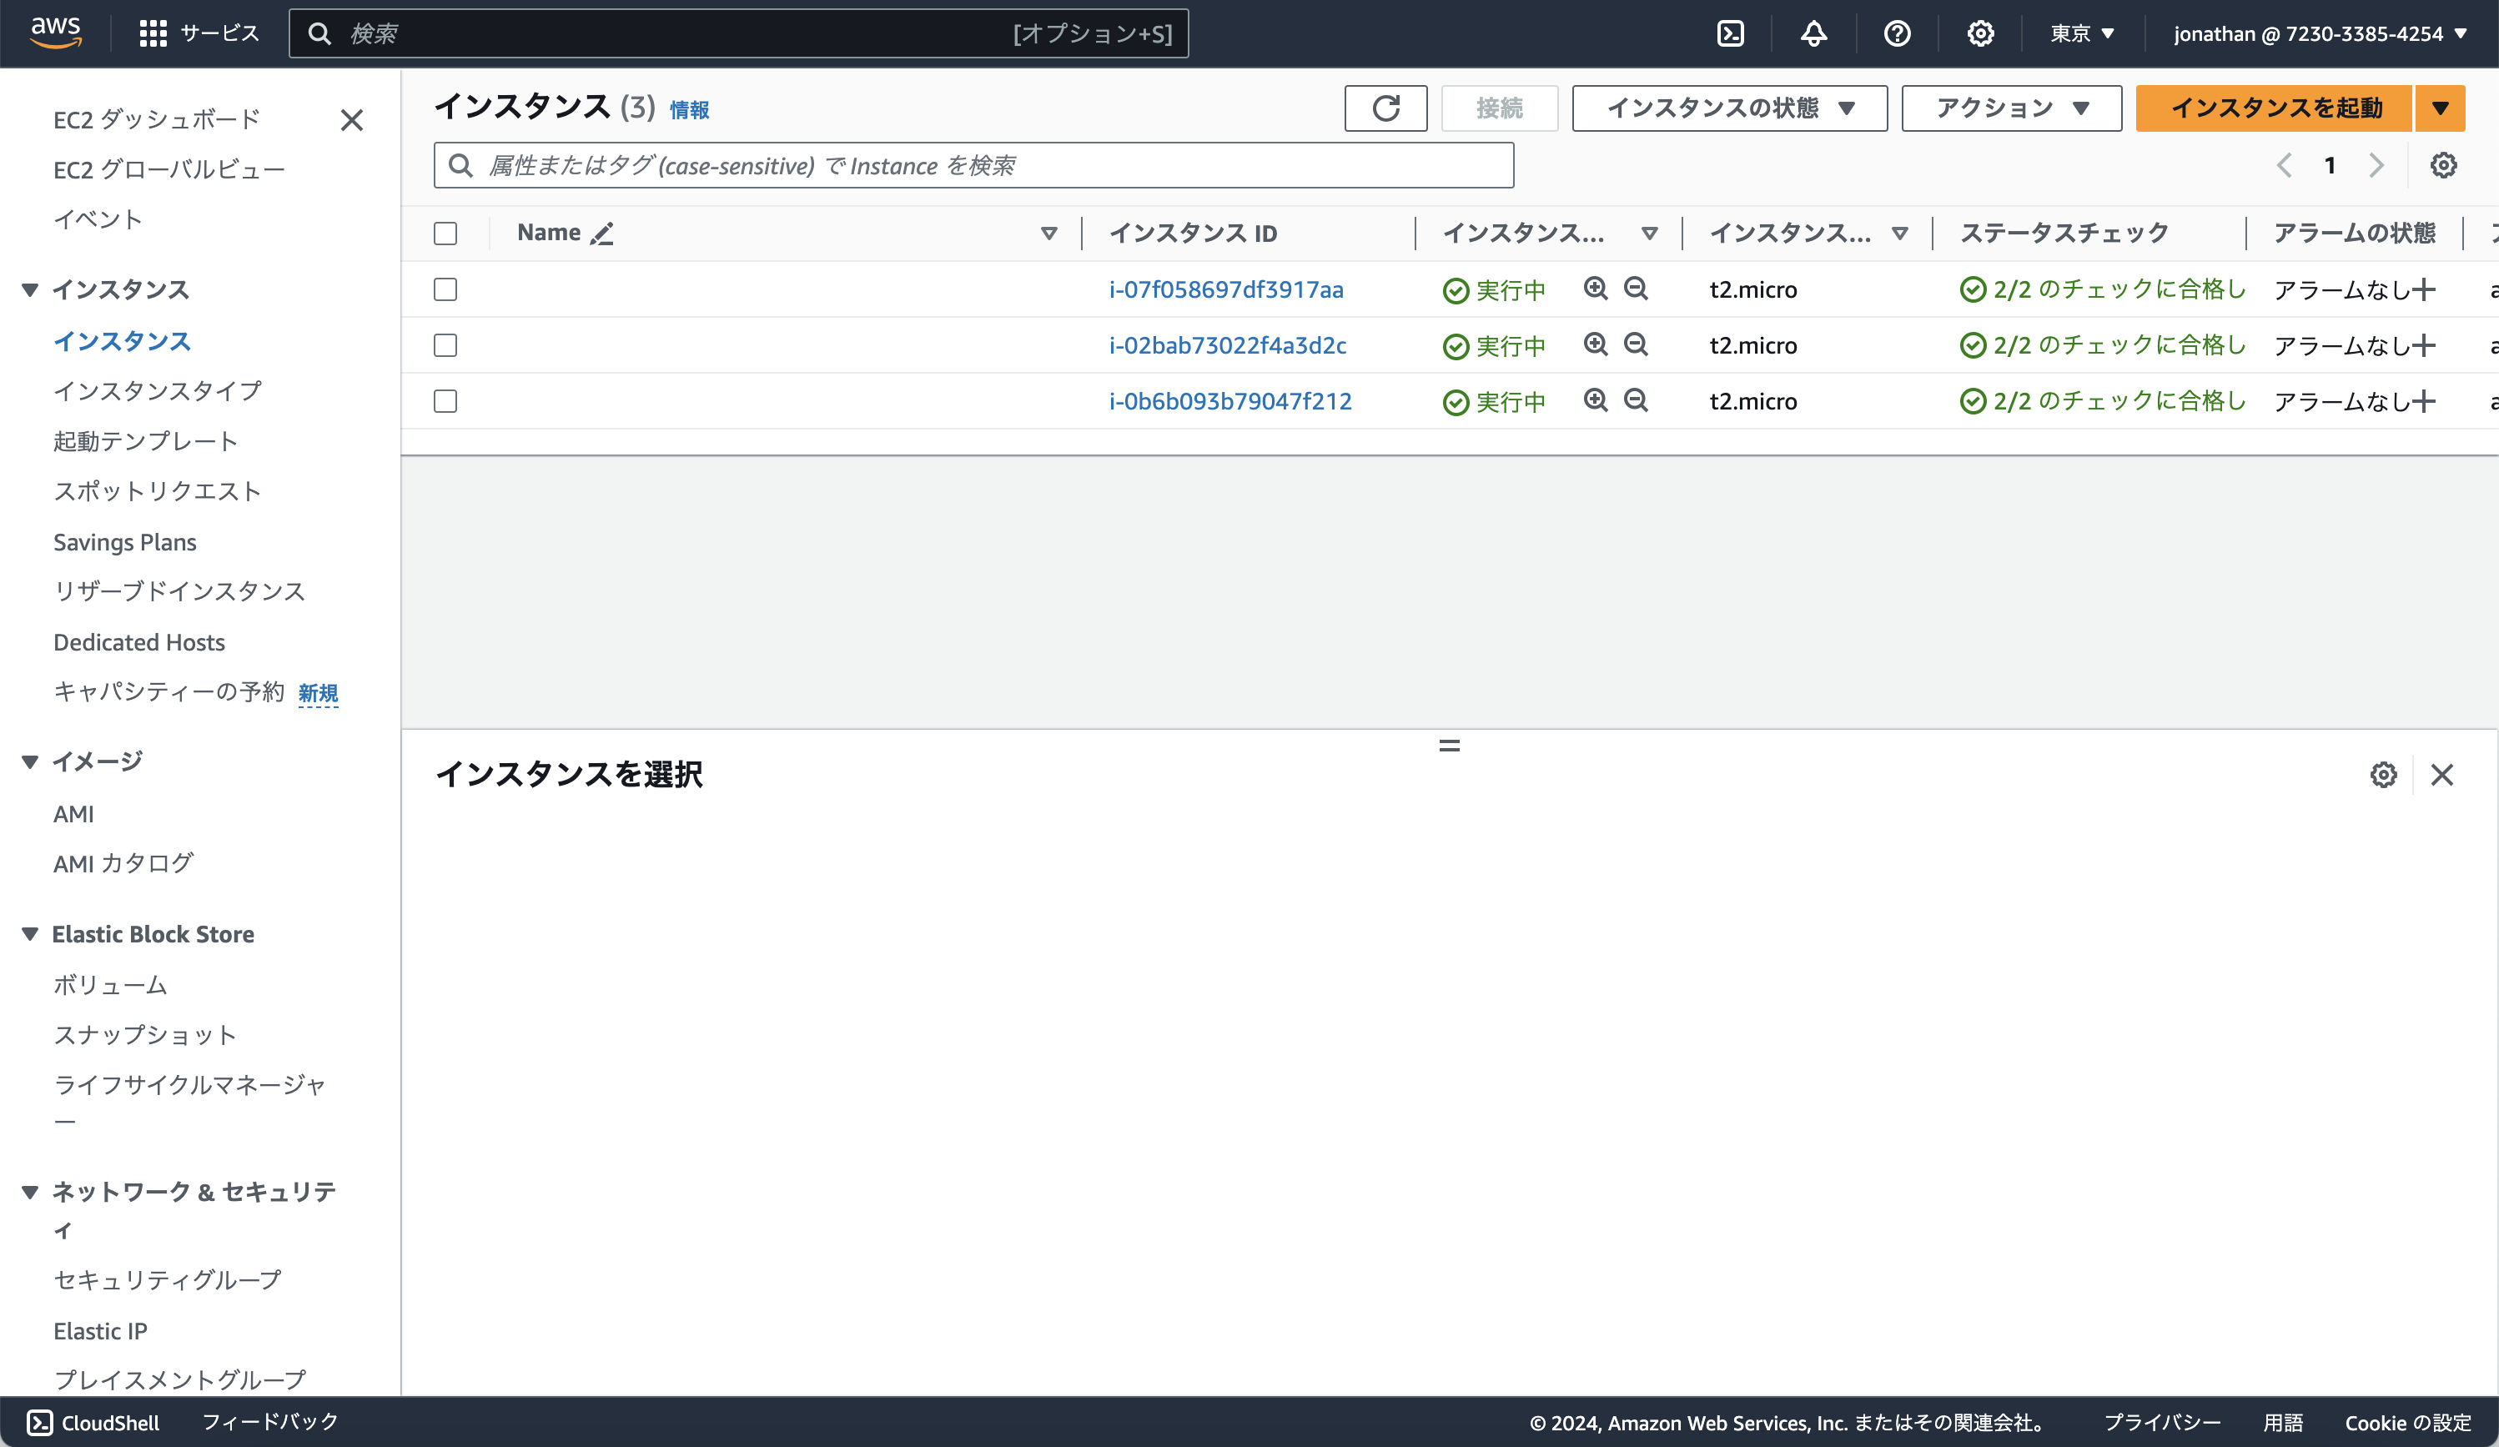Open the 東京 region dropdown
Viewport: 2499px width, 1447px height.
pos(2079,33)
